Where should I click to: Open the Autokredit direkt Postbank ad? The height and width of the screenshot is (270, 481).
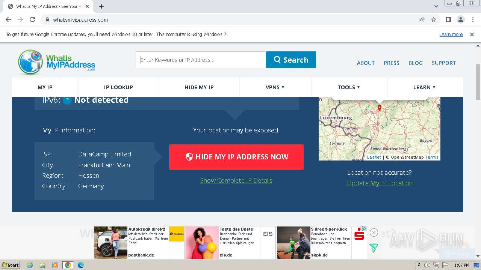tap(139, 243)
